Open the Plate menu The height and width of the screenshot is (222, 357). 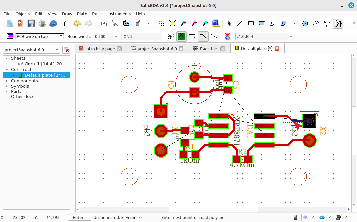[x=82, y=14]
